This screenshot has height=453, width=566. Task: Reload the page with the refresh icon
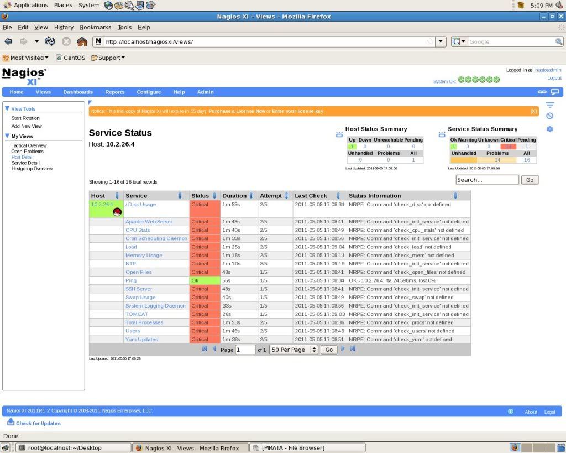click(x=50, y=41)
